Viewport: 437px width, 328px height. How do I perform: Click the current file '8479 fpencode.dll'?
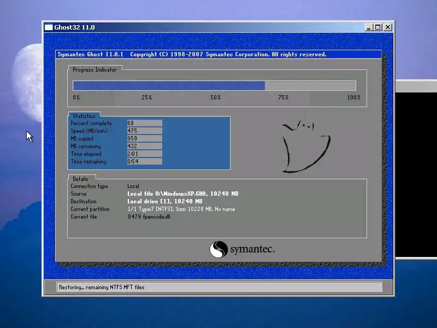pos(149,216)
